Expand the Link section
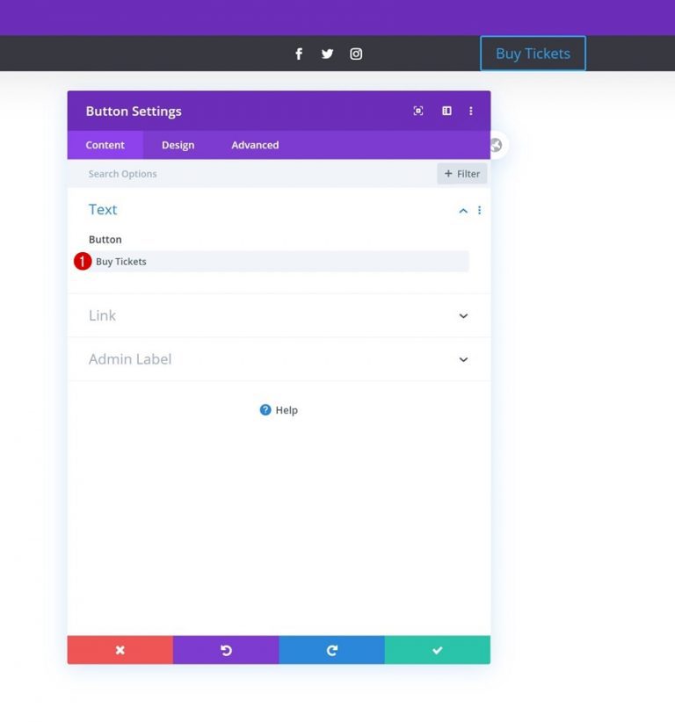Viewport: 675px width, 722px height. coord(279,315)
